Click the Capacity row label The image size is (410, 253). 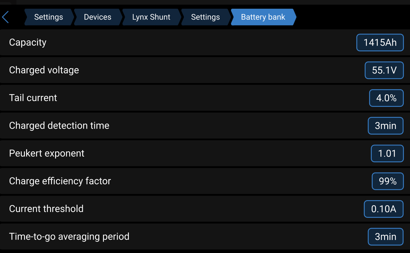click(28, 43)
